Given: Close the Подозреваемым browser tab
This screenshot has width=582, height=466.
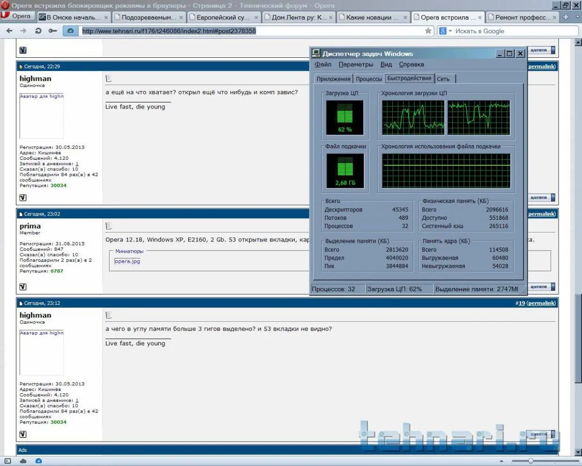Looking at the screenshot, I should coord(181,17).
